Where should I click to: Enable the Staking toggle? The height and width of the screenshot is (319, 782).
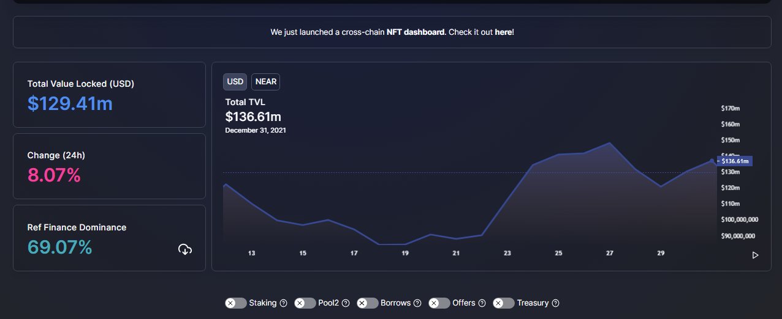pos(235,303)
